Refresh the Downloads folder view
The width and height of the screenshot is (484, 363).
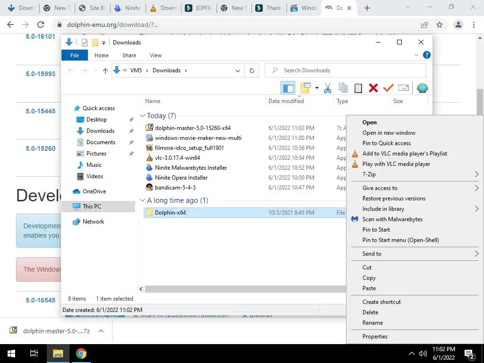(252, 71)
